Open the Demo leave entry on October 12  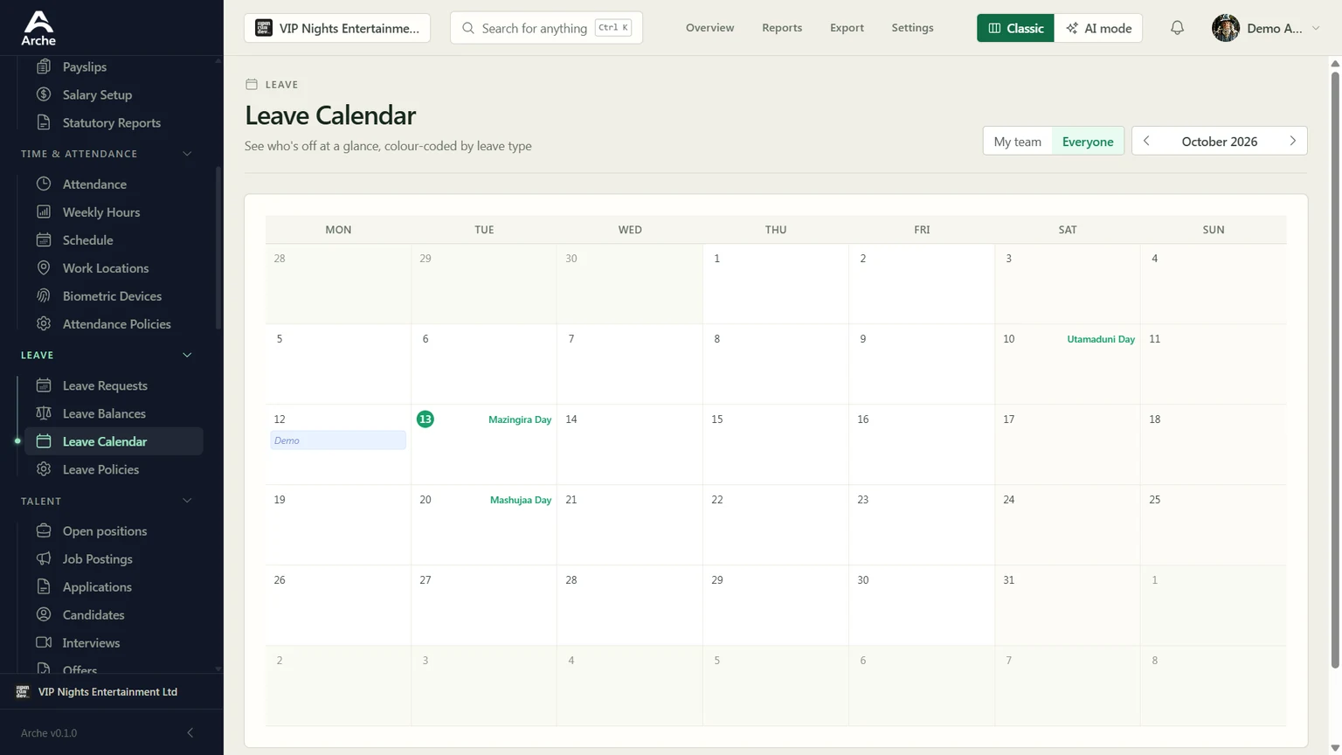click(338, 440)
